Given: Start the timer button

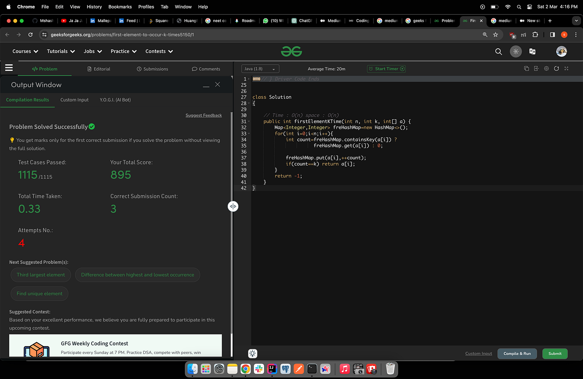Looking at the screenshot, I should click(x=386, y=69).
